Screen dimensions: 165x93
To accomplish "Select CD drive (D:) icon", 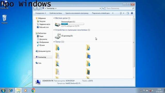I will tap(58, 36).
